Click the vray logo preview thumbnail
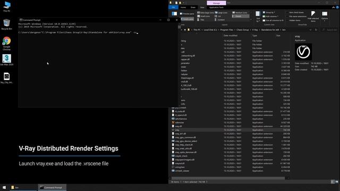The width and height of the screenshot is (340, 191). (x=303, y=52)
